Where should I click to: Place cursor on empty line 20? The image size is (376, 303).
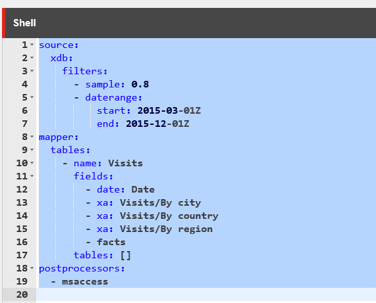click(x=205, y=294)
